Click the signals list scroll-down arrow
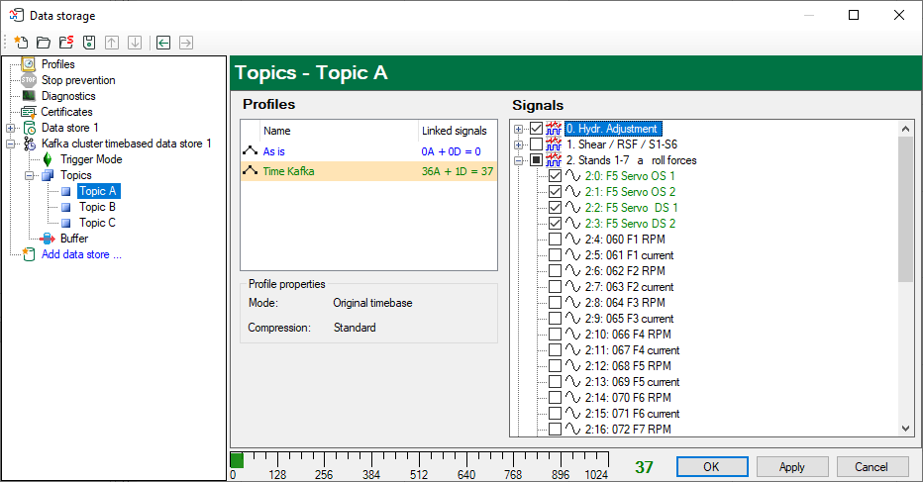This screenshot has width=923, height=482. pos(905,428)
